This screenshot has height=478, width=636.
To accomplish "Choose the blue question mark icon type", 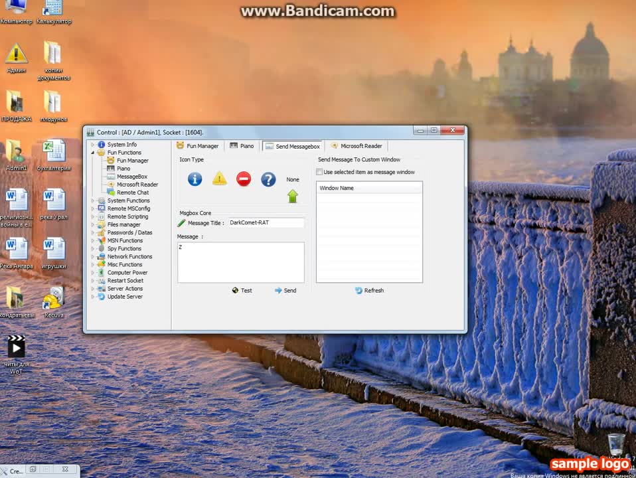I will tap(268, 179).
